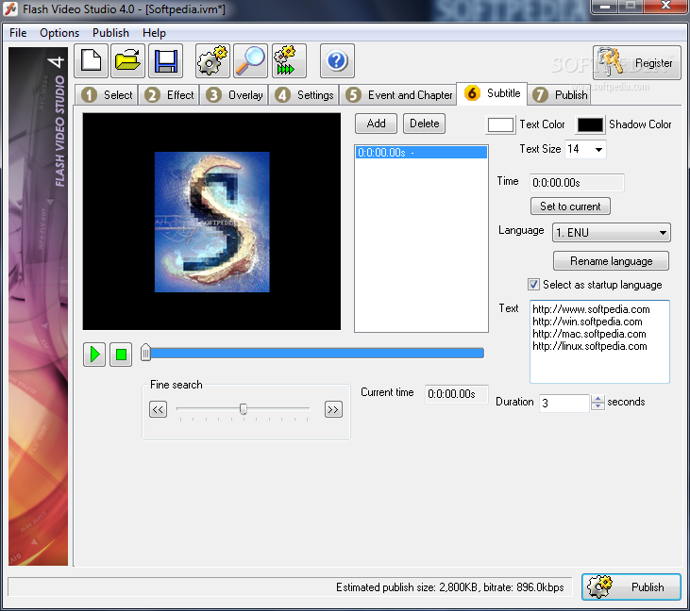Increase Duration with the up spinner arrow

[x=597, y=399]
